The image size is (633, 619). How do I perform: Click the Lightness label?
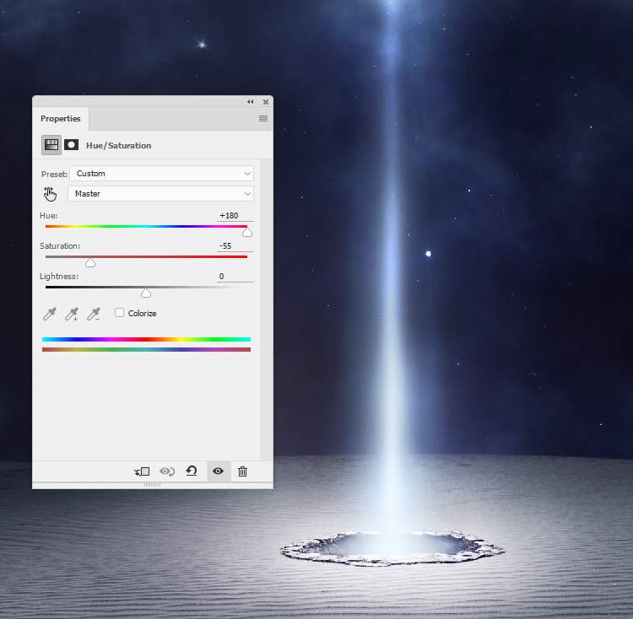tap(59, 277)
